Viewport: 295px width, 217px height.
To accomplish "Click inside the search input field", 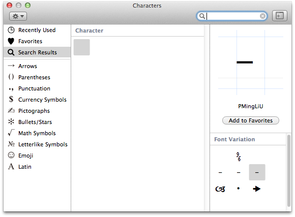I will tap(232, 16).
